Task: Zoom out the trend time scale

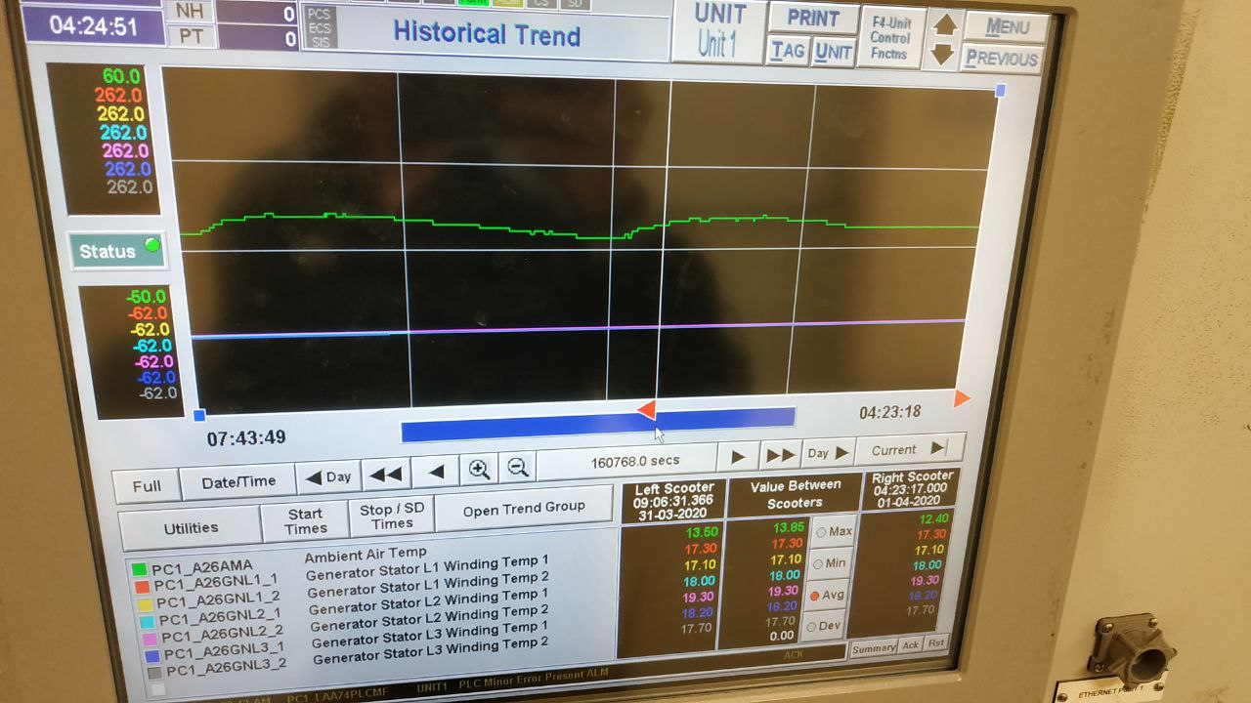Action: click(518, 469)
